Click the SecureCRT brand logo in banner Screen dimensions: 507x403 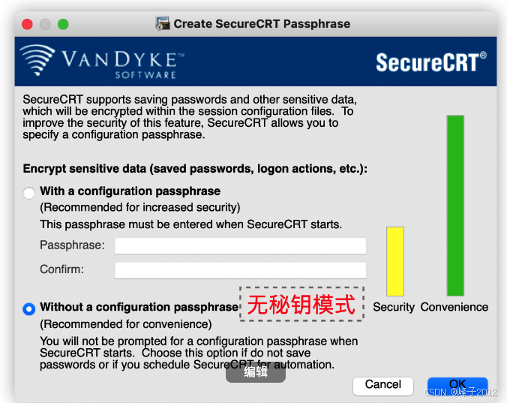(x=431, y=62)
